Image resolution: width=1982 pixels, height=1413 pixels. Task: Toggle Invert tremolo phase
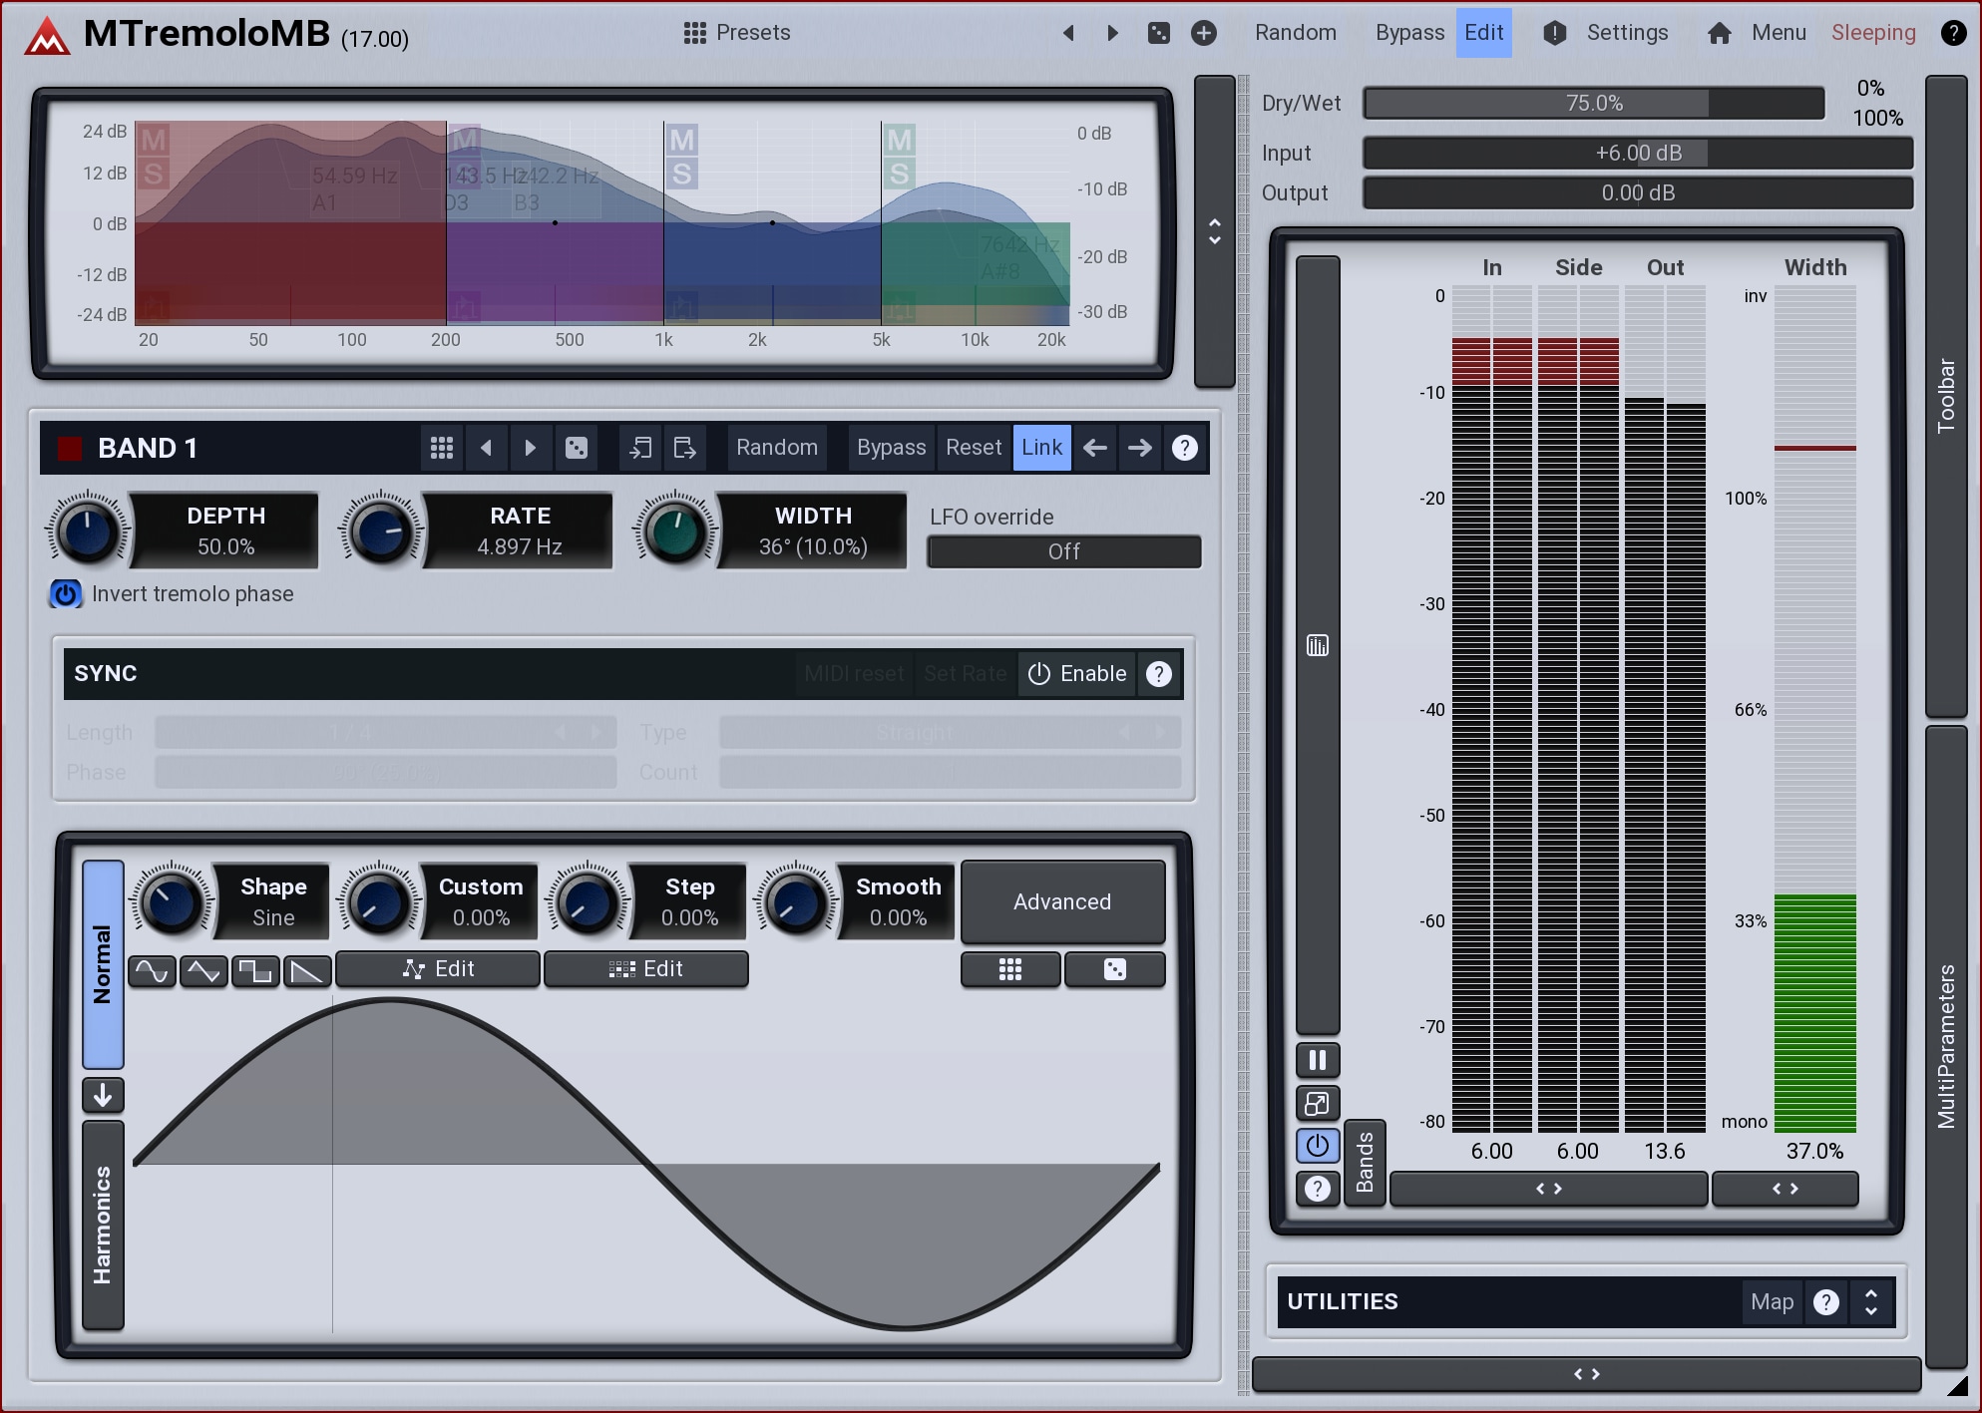point(66,594)
